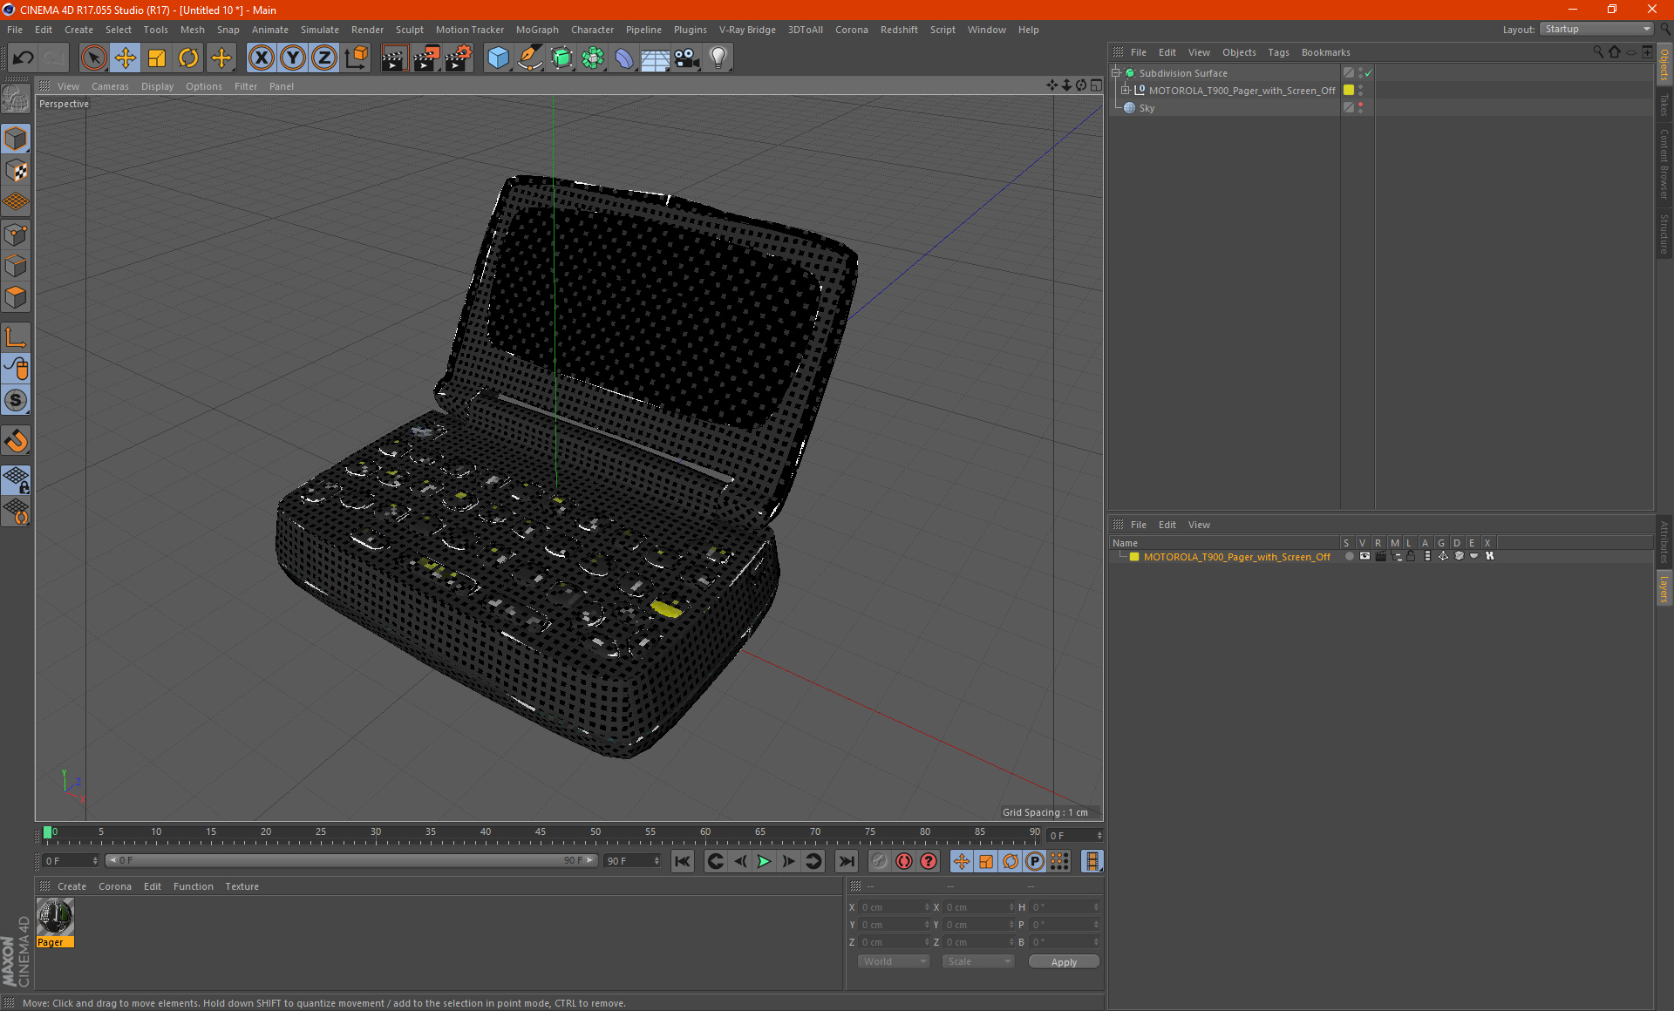This screenshot has width=1674, height=1011.
Task: Open the World coordinate dropdown
Action: click(x=894, y=961)
